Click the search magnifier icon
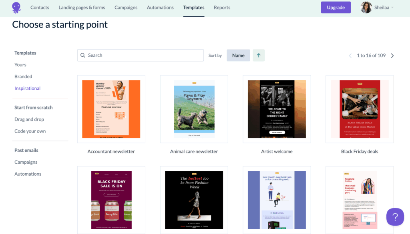The width and height of the screenshot is (410, 234). [83, 56]
